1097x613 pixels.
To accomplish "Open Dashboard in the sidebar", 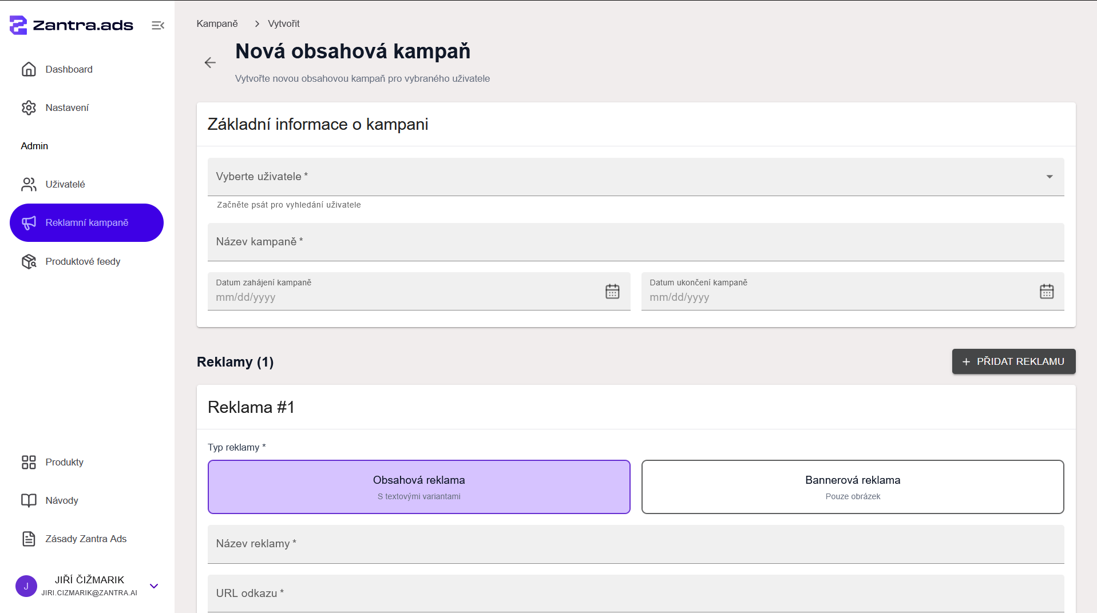I will [86, 69].
